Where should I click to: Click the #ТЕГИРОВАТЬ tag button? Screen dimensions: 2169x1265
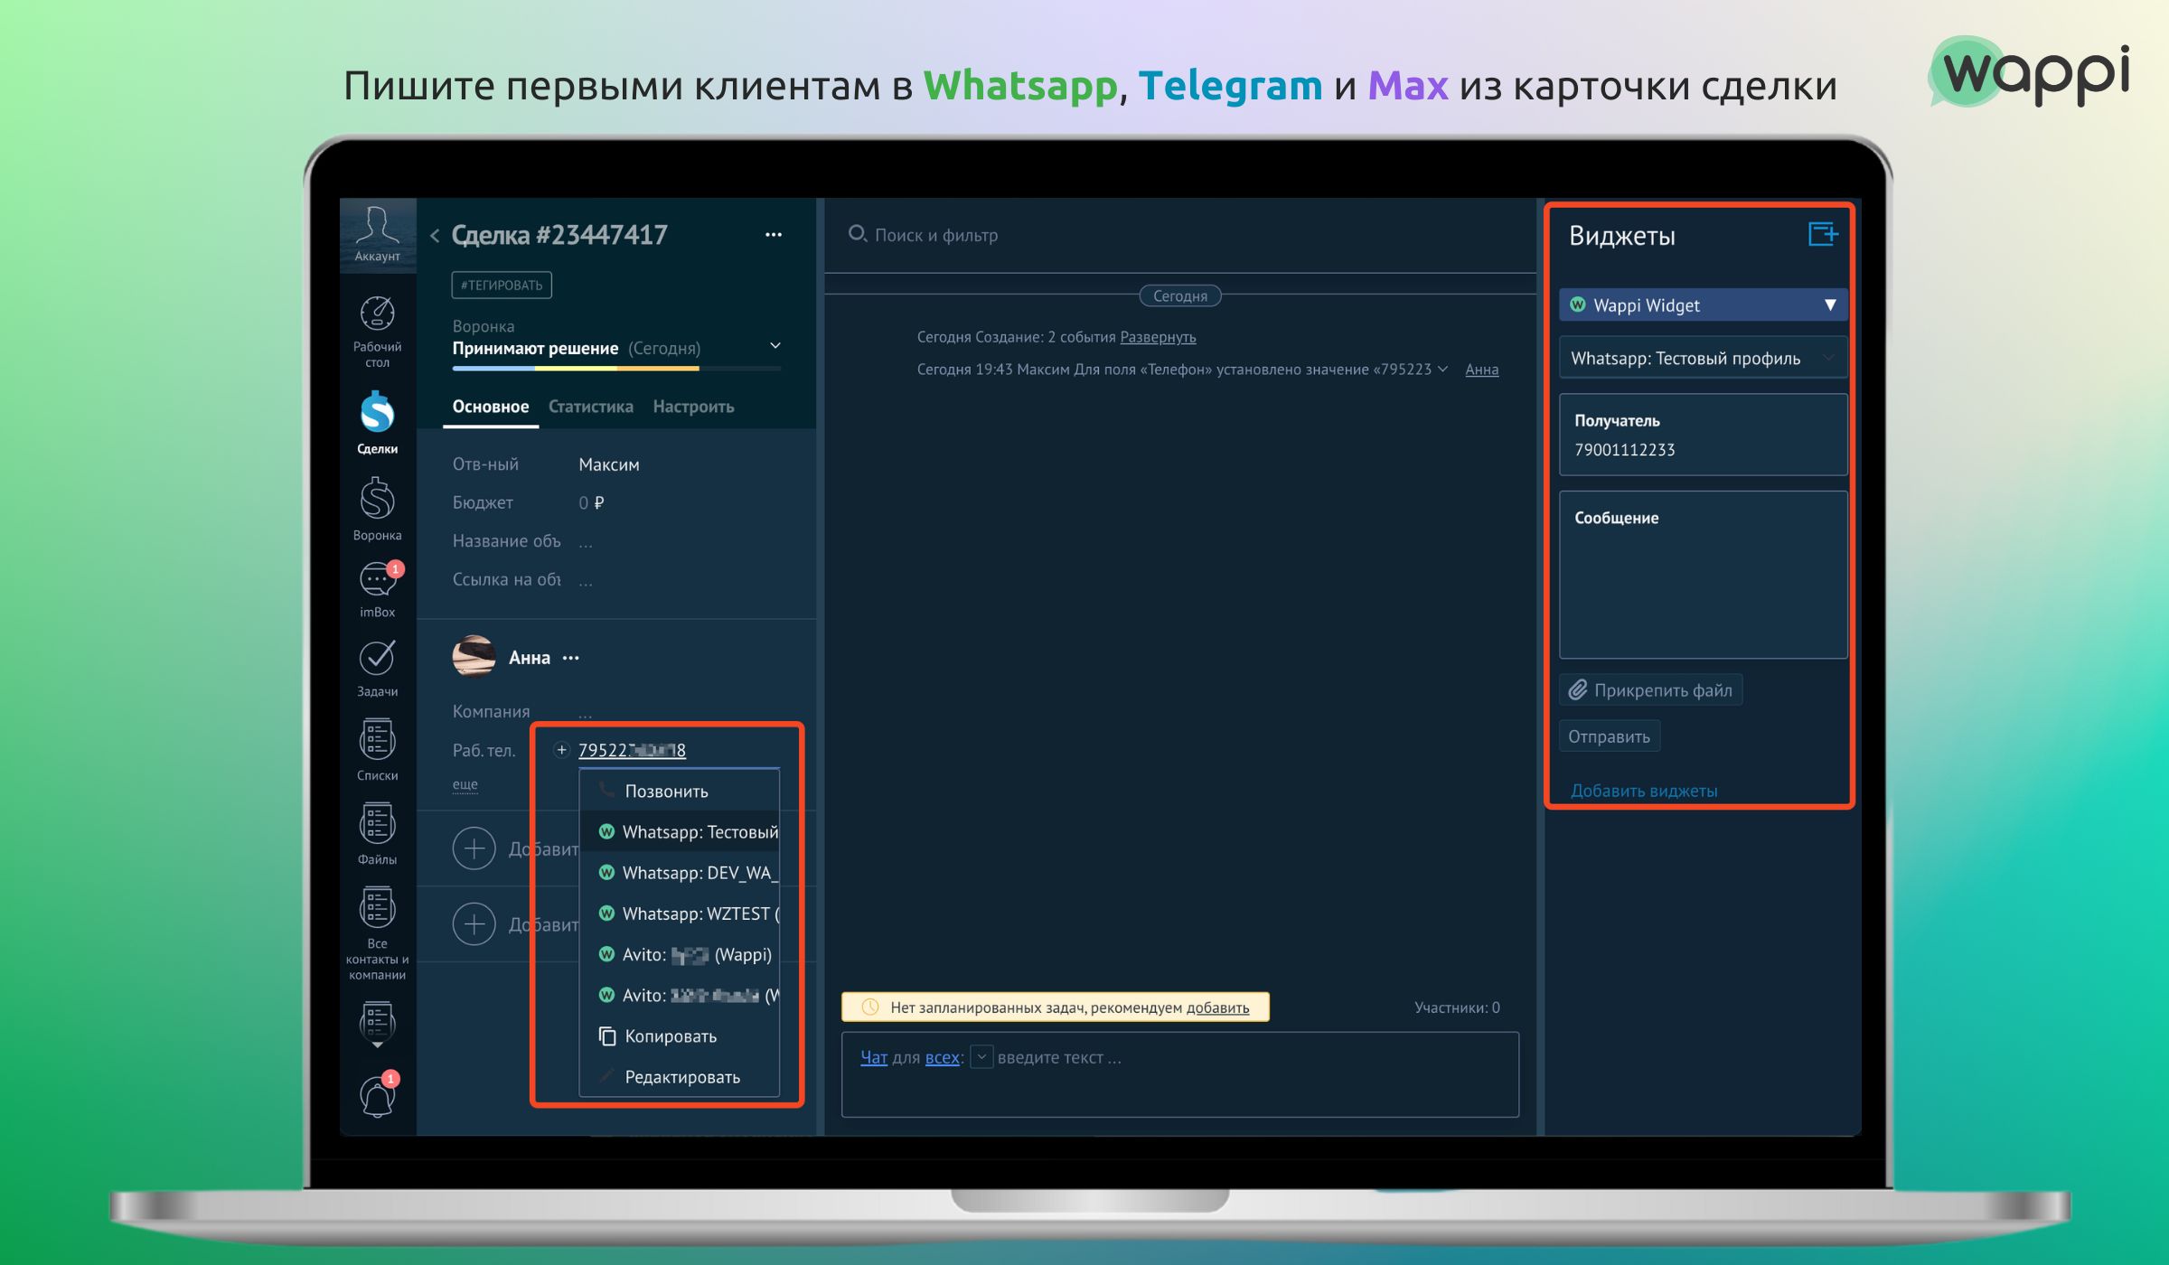502,285
